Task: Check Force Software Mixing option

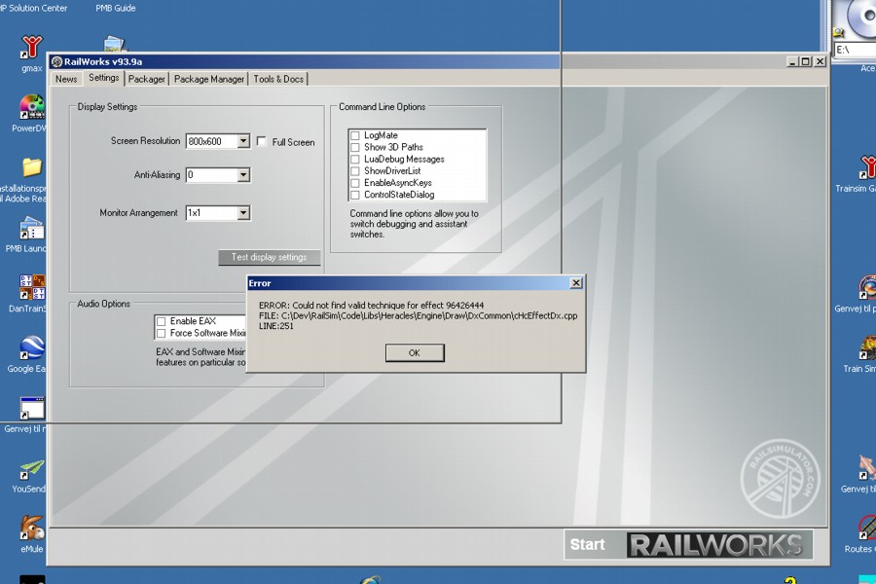Action: [162, 333]
